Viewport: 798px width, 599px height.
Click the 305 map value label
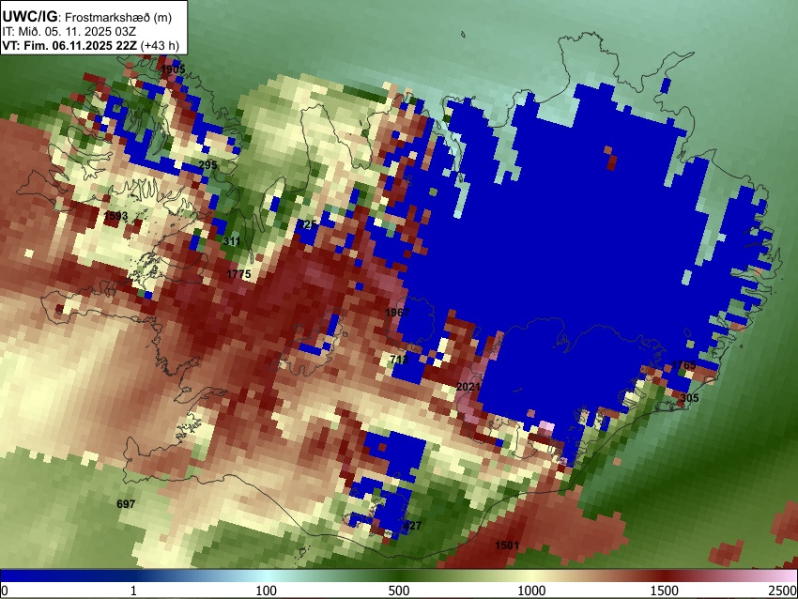pyautogui.click(x=690, y=398)
